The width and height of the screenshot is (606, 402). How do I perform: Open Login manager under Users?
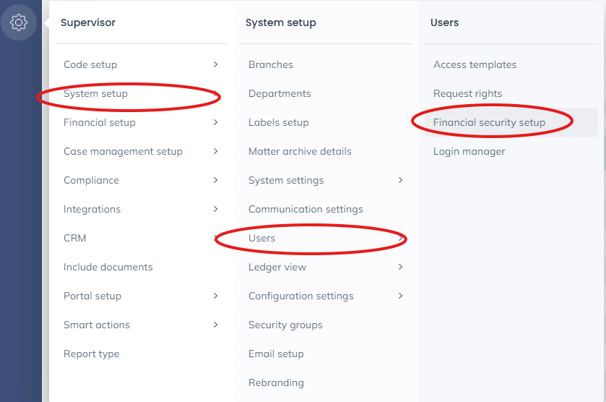click(x=469, y=151)
